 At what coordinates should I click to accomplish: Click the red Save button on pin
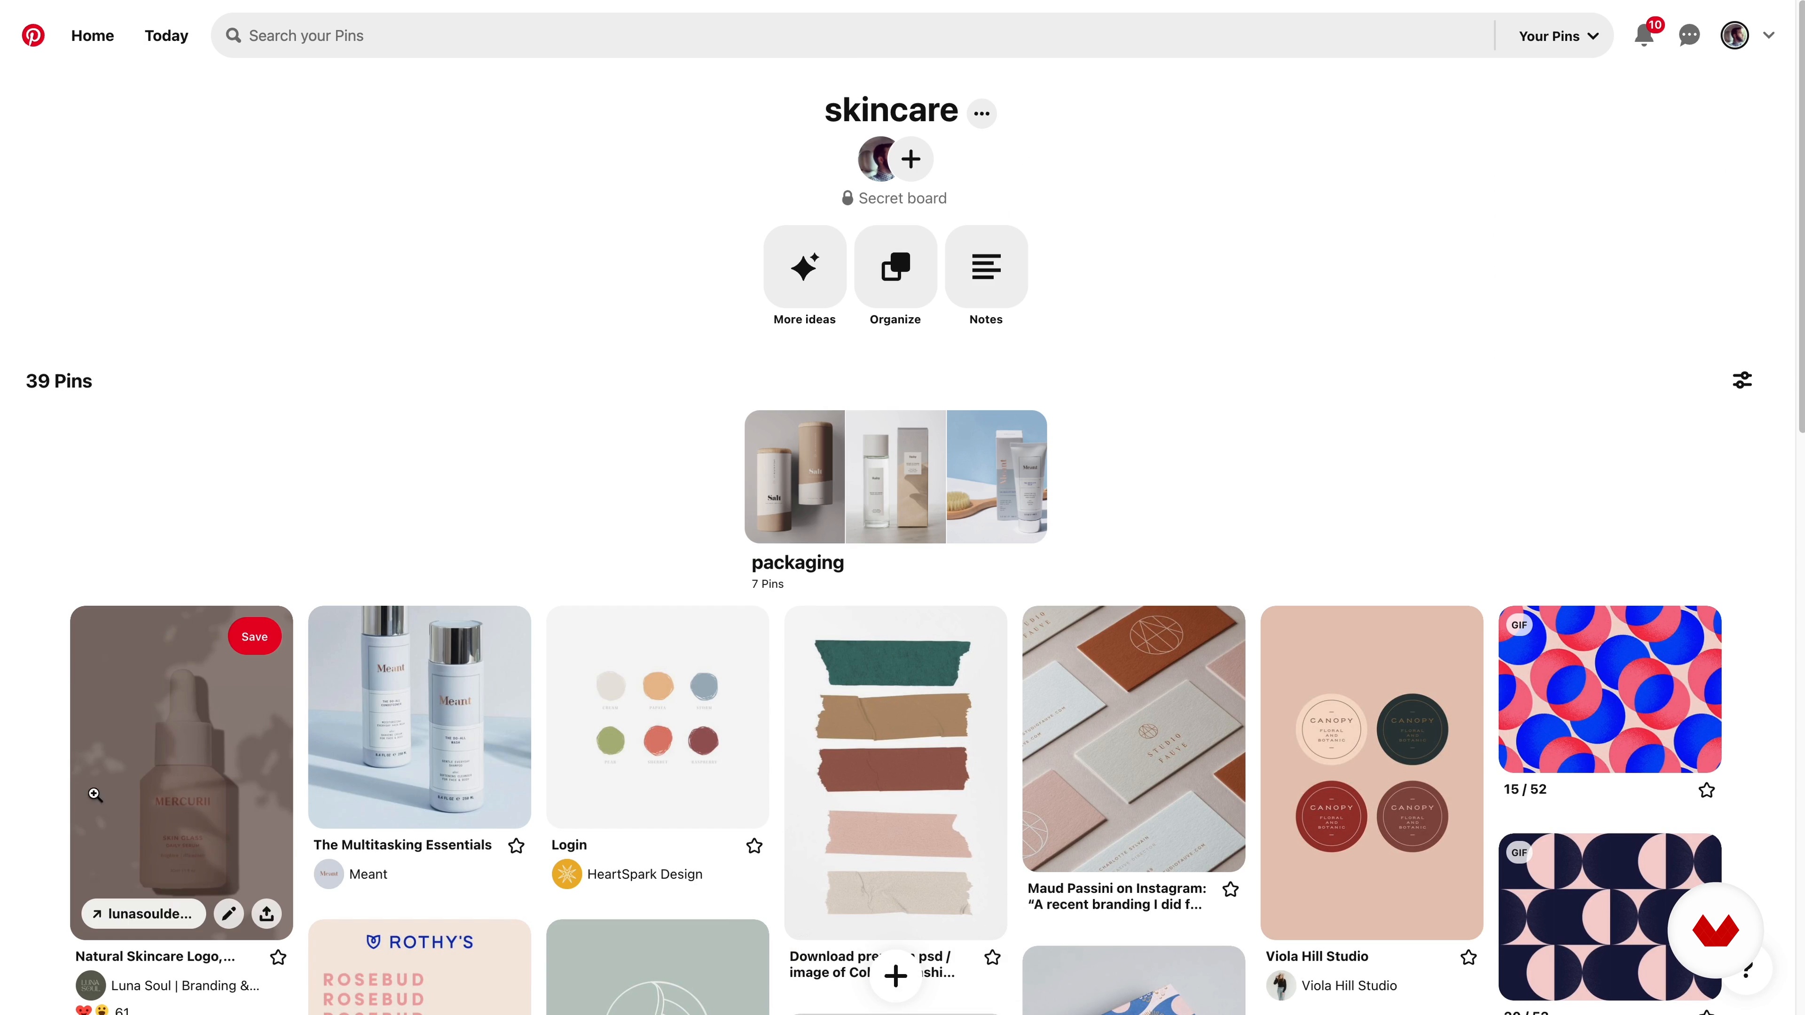(254, 636)
